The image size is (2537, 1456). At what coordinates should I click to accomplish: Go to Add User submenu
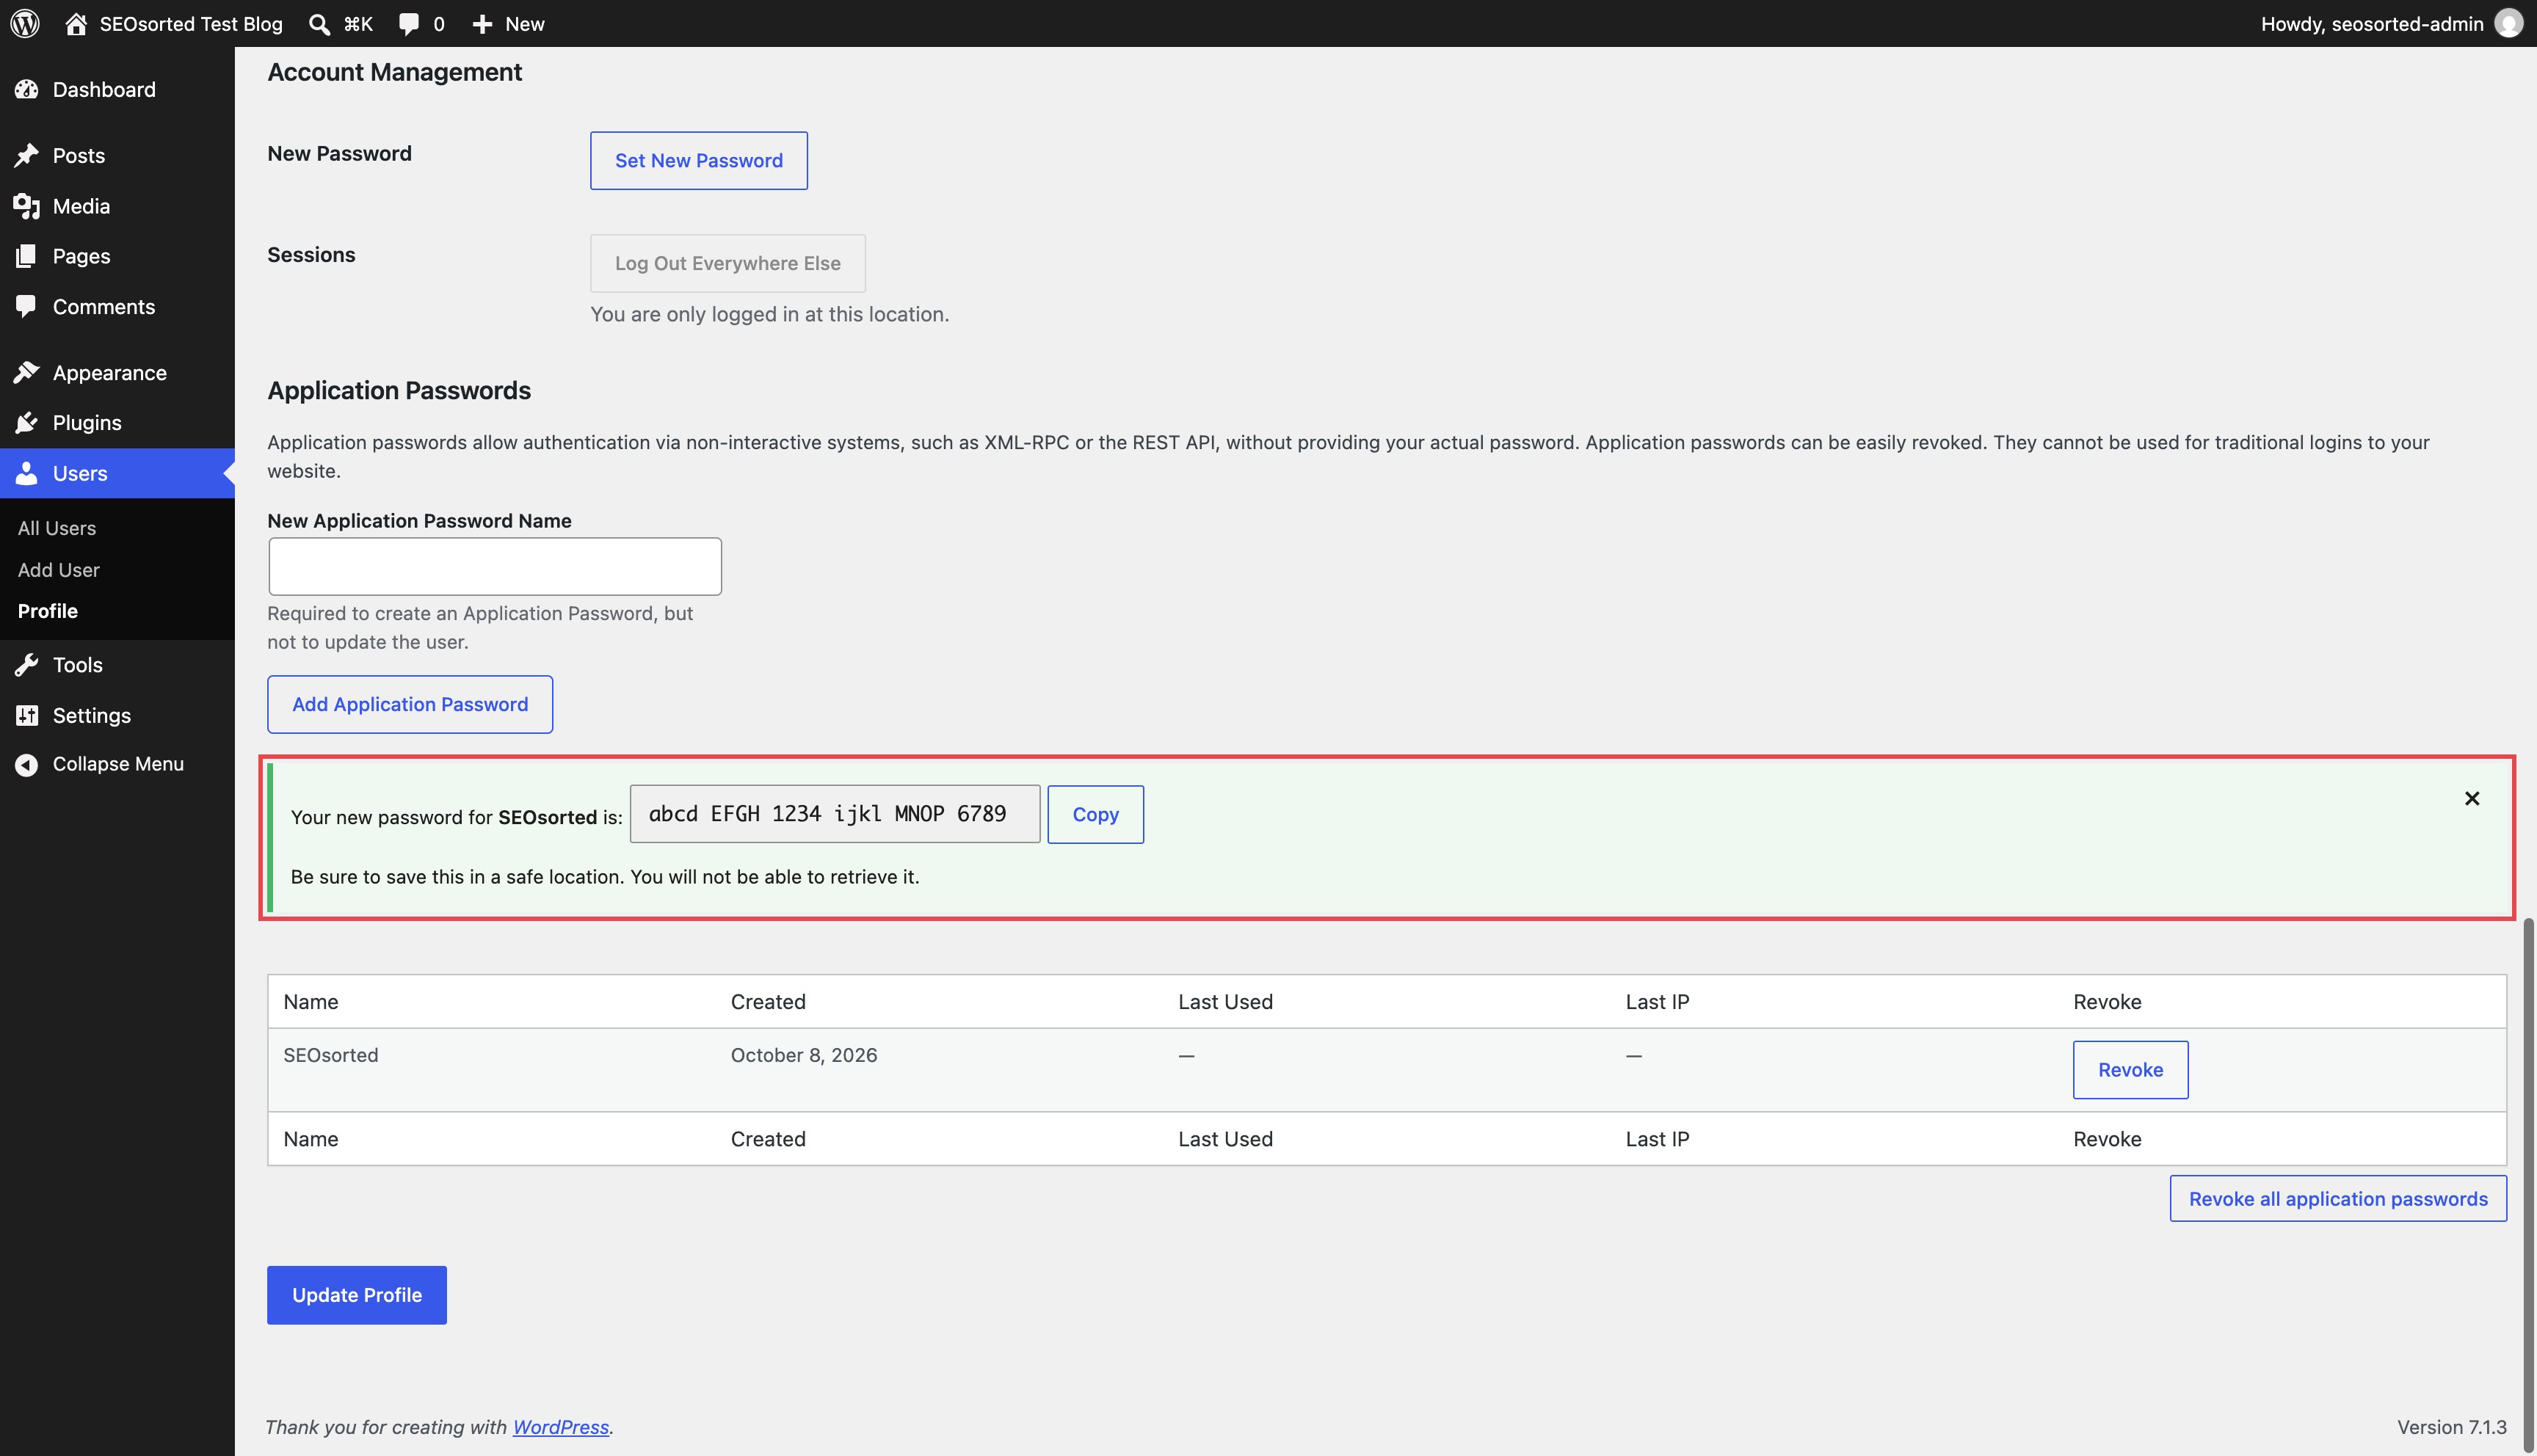coord(59,570)
